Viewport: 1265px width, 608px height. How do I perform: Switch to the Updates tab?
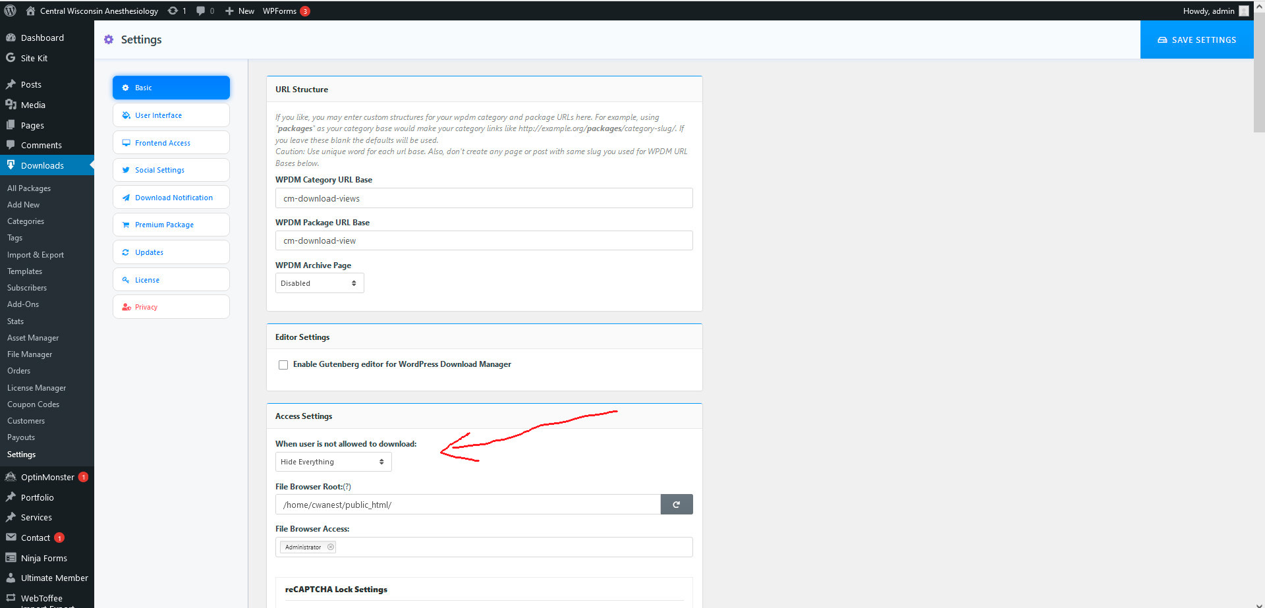[x=171, y=252]
